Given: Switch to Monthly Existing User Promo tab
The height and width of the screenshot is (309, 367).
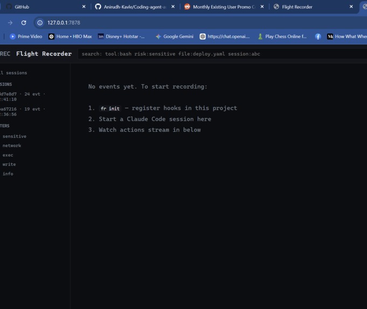Looking at the screenshot, I should (224, 7).
